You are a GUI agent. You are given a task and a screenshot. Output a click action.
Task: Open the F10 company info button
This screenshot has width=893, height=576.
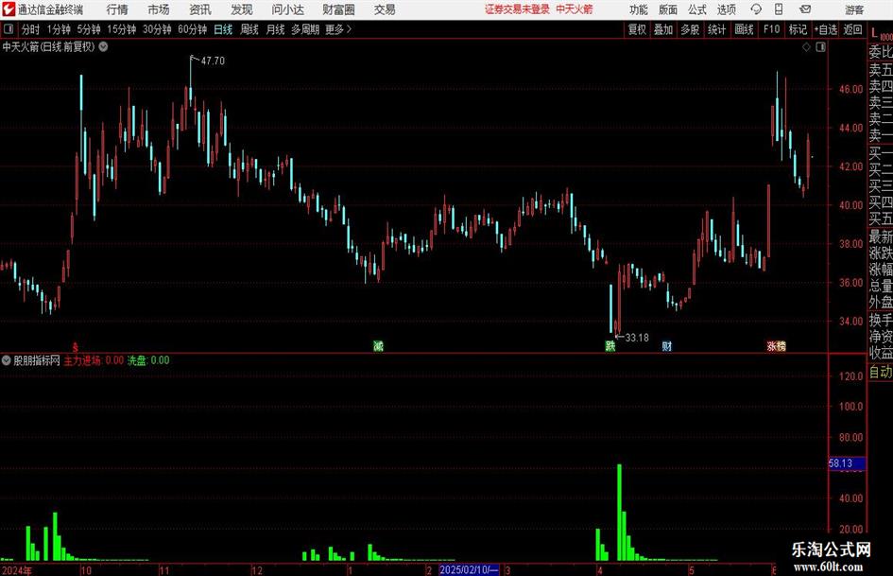[772, 29]
